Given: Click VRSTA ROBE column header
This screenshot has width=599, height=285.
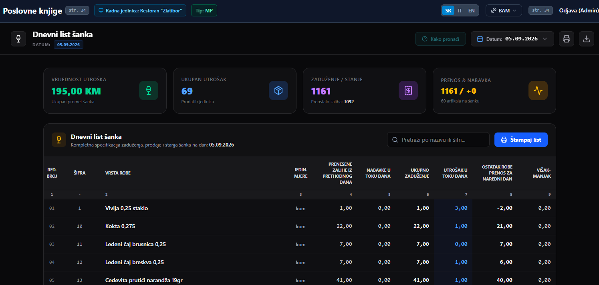Looking at the screenshot, I should click(x=118, y=173).
